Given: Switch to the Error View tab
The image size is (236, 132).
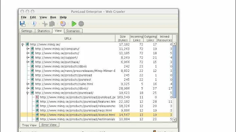Looking at the screenshot, I should pos(49,125).
